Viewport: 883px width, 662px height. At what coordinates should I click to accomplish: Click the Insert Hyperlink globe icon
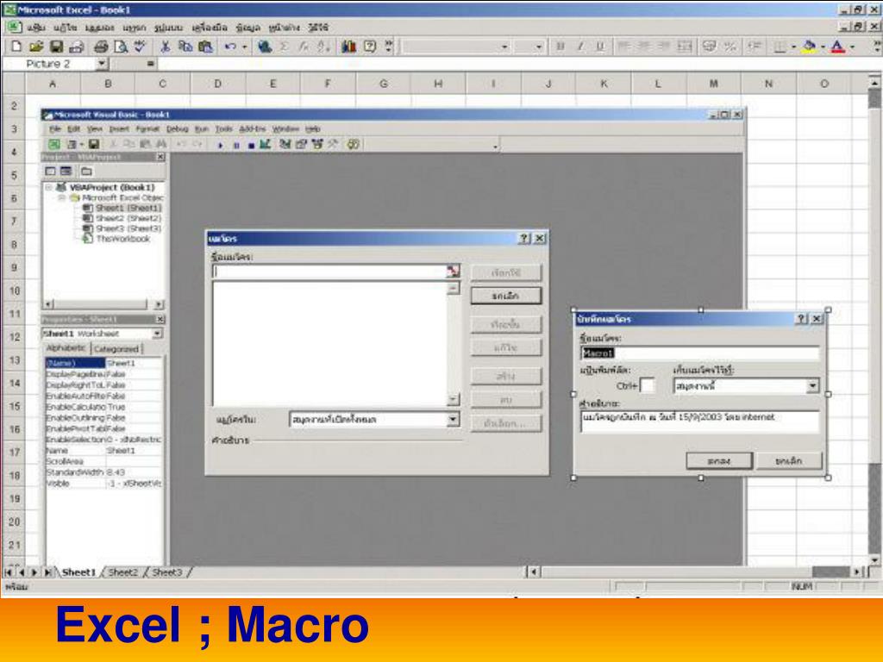tap(264, 47)
